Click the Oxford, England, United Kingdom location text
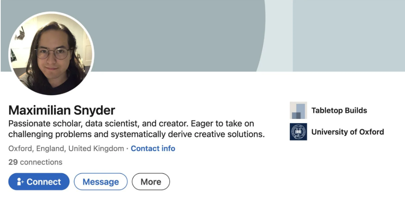This screenshot has height=201, width=405. point(66,148)
